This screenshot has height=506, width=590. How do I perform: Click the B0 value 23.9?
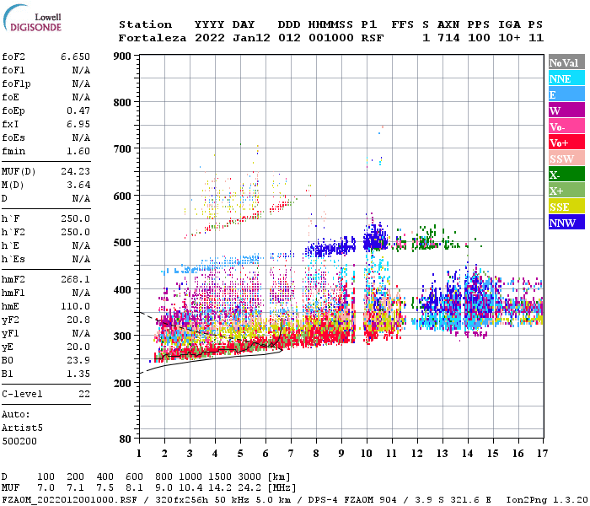pos(78,360)
